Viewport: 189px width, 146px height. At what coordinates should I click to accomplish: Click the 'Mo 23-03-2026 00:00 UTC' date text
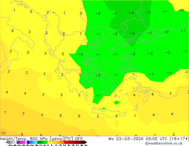(138, 139)
